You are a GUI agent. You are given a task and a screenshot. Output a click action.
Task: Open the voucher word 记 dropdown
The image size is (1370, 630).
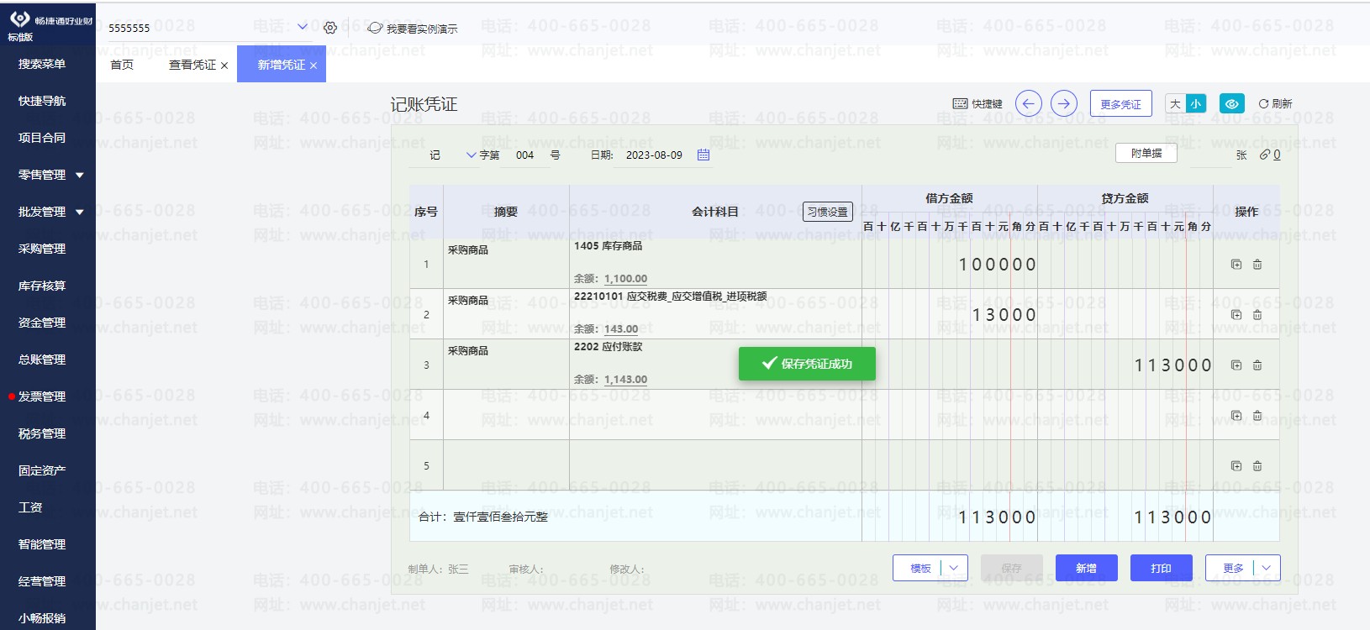point(472,155)
